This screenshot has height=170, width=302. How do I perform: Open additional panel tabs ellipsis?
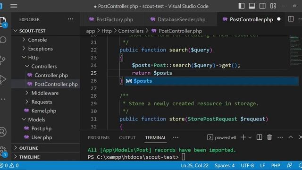[x=176, y=137]
